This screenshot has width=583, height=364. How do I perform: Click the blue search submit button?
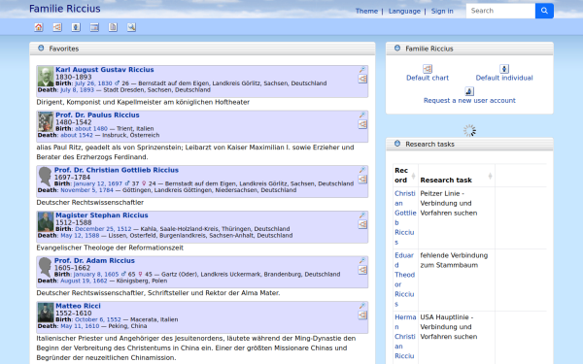pyautogui.click(x=544, y=11)
